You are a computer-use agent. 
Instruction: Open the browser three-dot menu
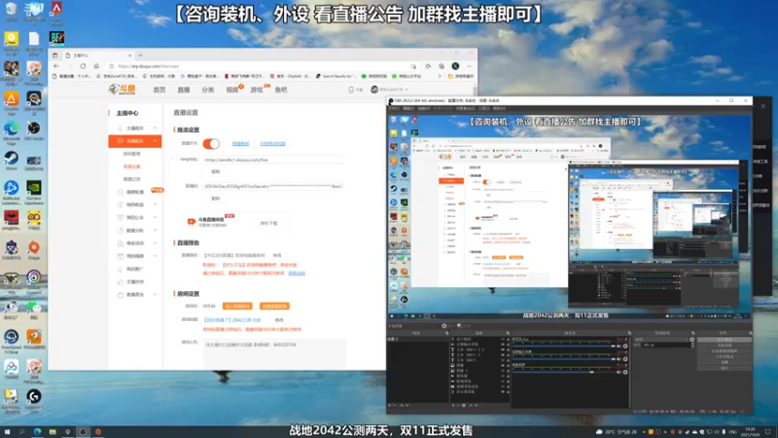click(x=469, y=66)
